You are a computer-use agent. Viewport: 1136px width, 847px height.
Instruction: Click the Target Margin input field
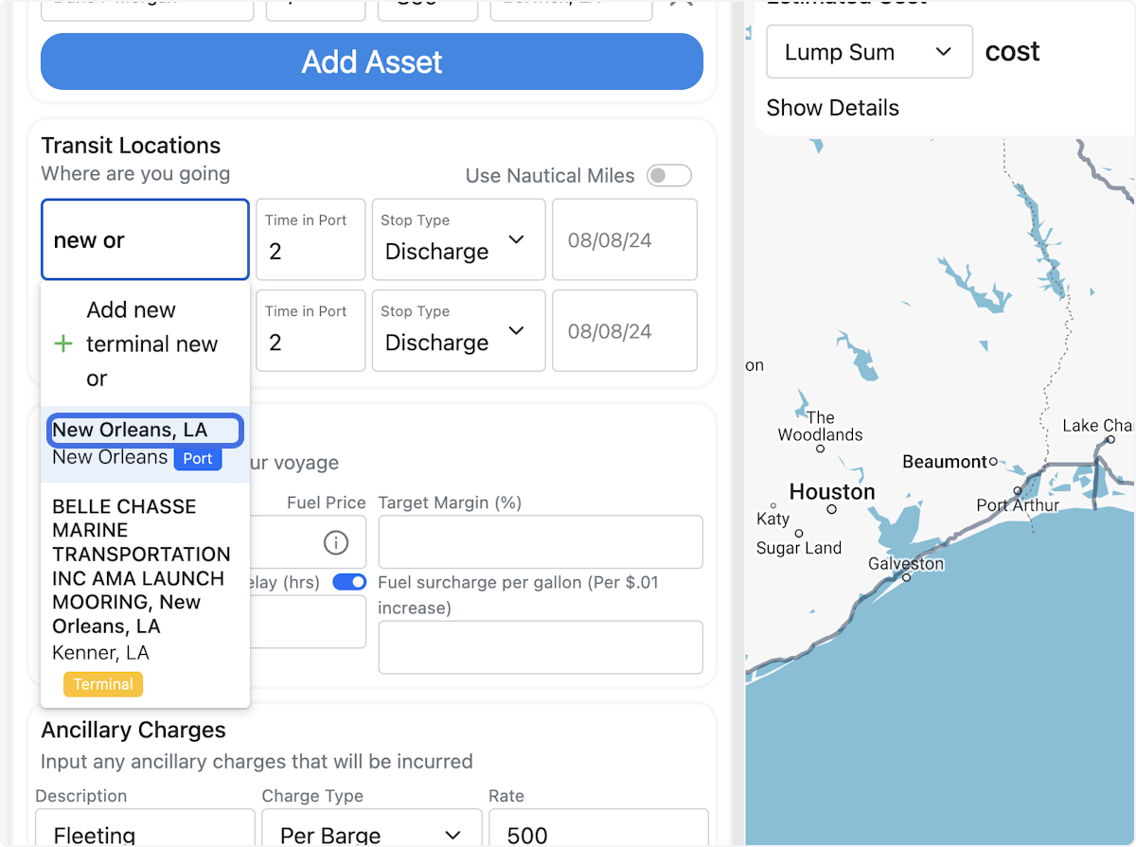[x=540, y=542]
